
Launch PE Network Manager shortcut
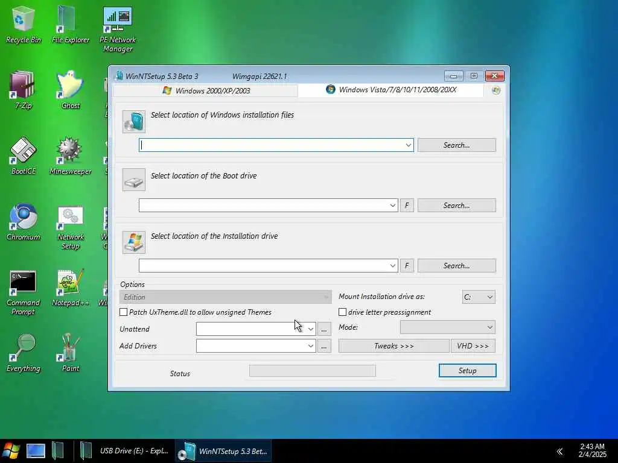[x=118, y=30]
